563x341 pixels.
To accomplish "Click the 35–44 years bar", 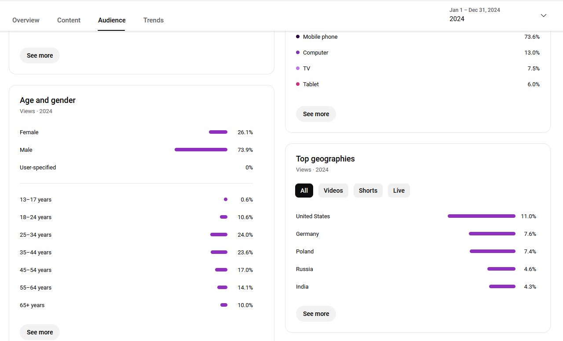I will pyautogui.click(x=219, y=252).
